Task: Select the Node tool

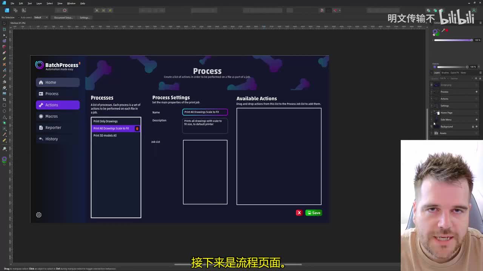Action: 4,35
